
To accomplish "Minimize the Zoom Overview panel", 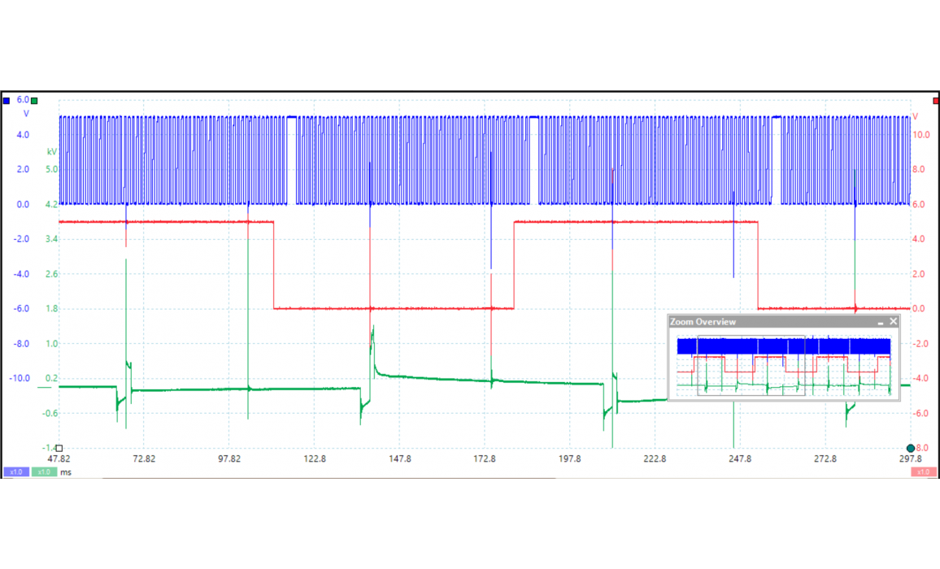I will point(881,322).
